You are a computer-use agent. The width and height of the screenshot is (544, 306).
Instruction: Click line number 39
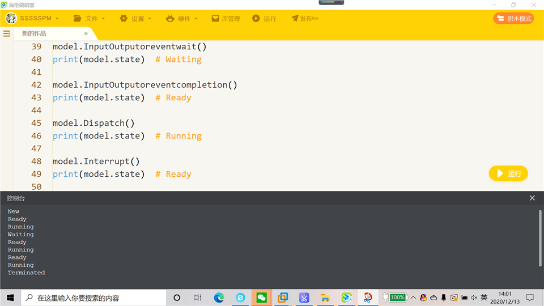36,46
